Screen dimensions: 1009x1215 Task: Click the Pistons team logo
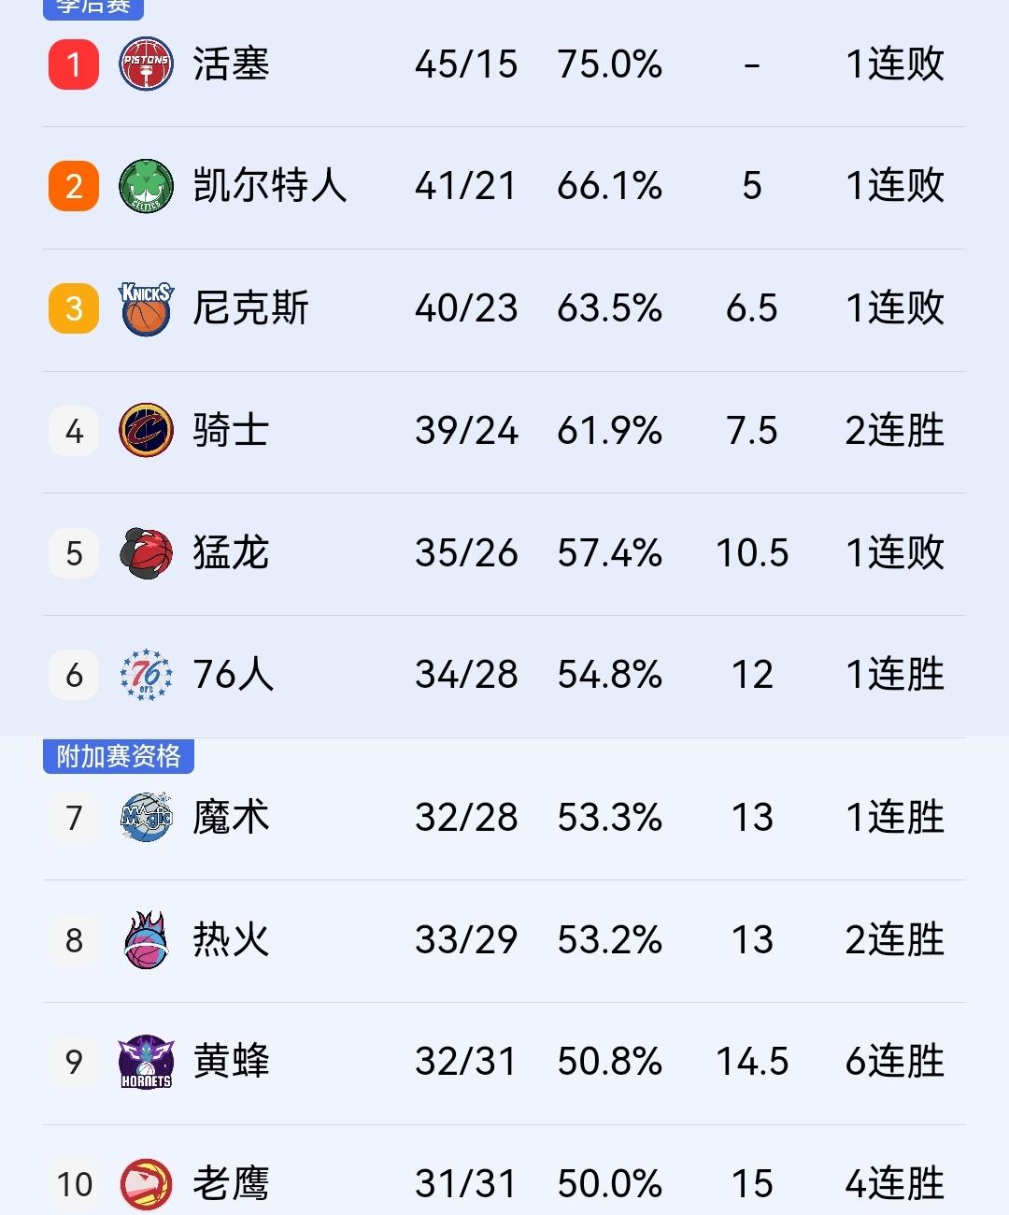click(x=145, y=64)
